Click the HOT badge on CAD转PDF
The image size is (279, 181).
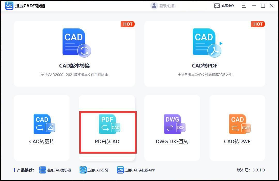[x=258, y=24]
